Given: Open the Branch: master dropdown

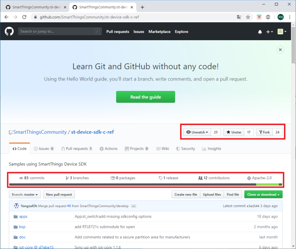Looking at the screenshot, I should pyautogui.click(x=25, y=194).
